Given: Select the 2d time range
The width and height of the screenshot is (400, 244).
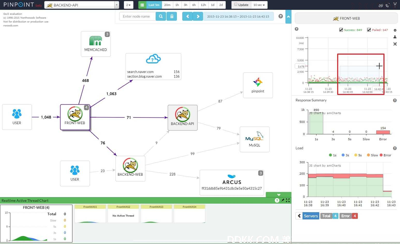Looking at the screenshot, I should pos(221,5).
